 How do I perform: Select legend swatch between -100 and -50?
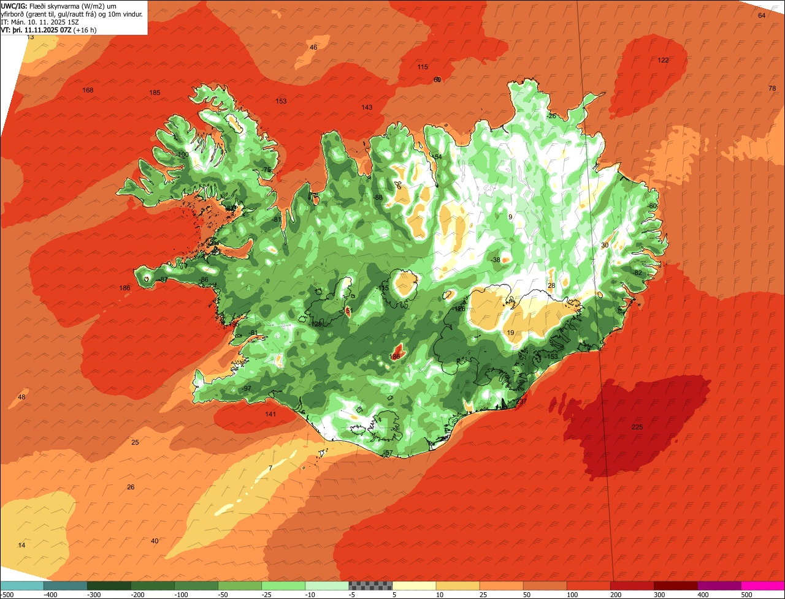(x=196, y=586)
